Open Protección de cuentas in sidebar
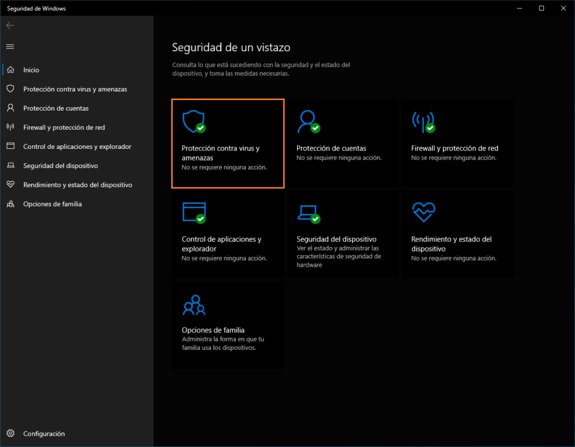575x447 pixels. tap(56, 108)
